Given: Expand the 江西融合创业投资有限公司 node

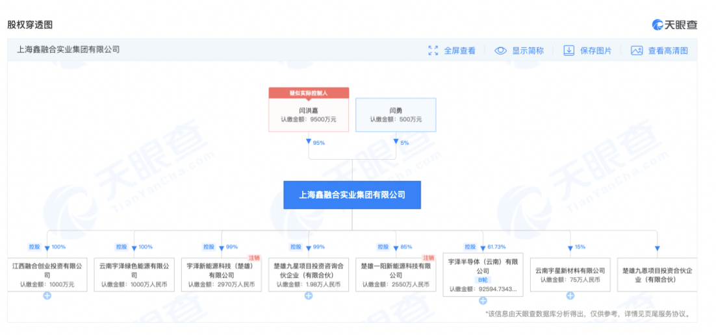Looking at the screenshot, I should 47,296.
